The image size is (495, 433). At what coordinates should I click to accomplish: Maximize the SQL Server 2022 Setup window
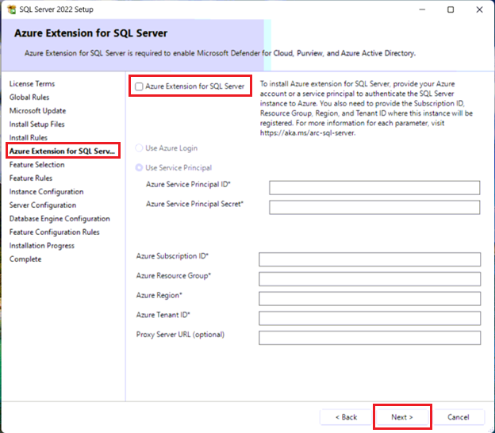[451, 10]
